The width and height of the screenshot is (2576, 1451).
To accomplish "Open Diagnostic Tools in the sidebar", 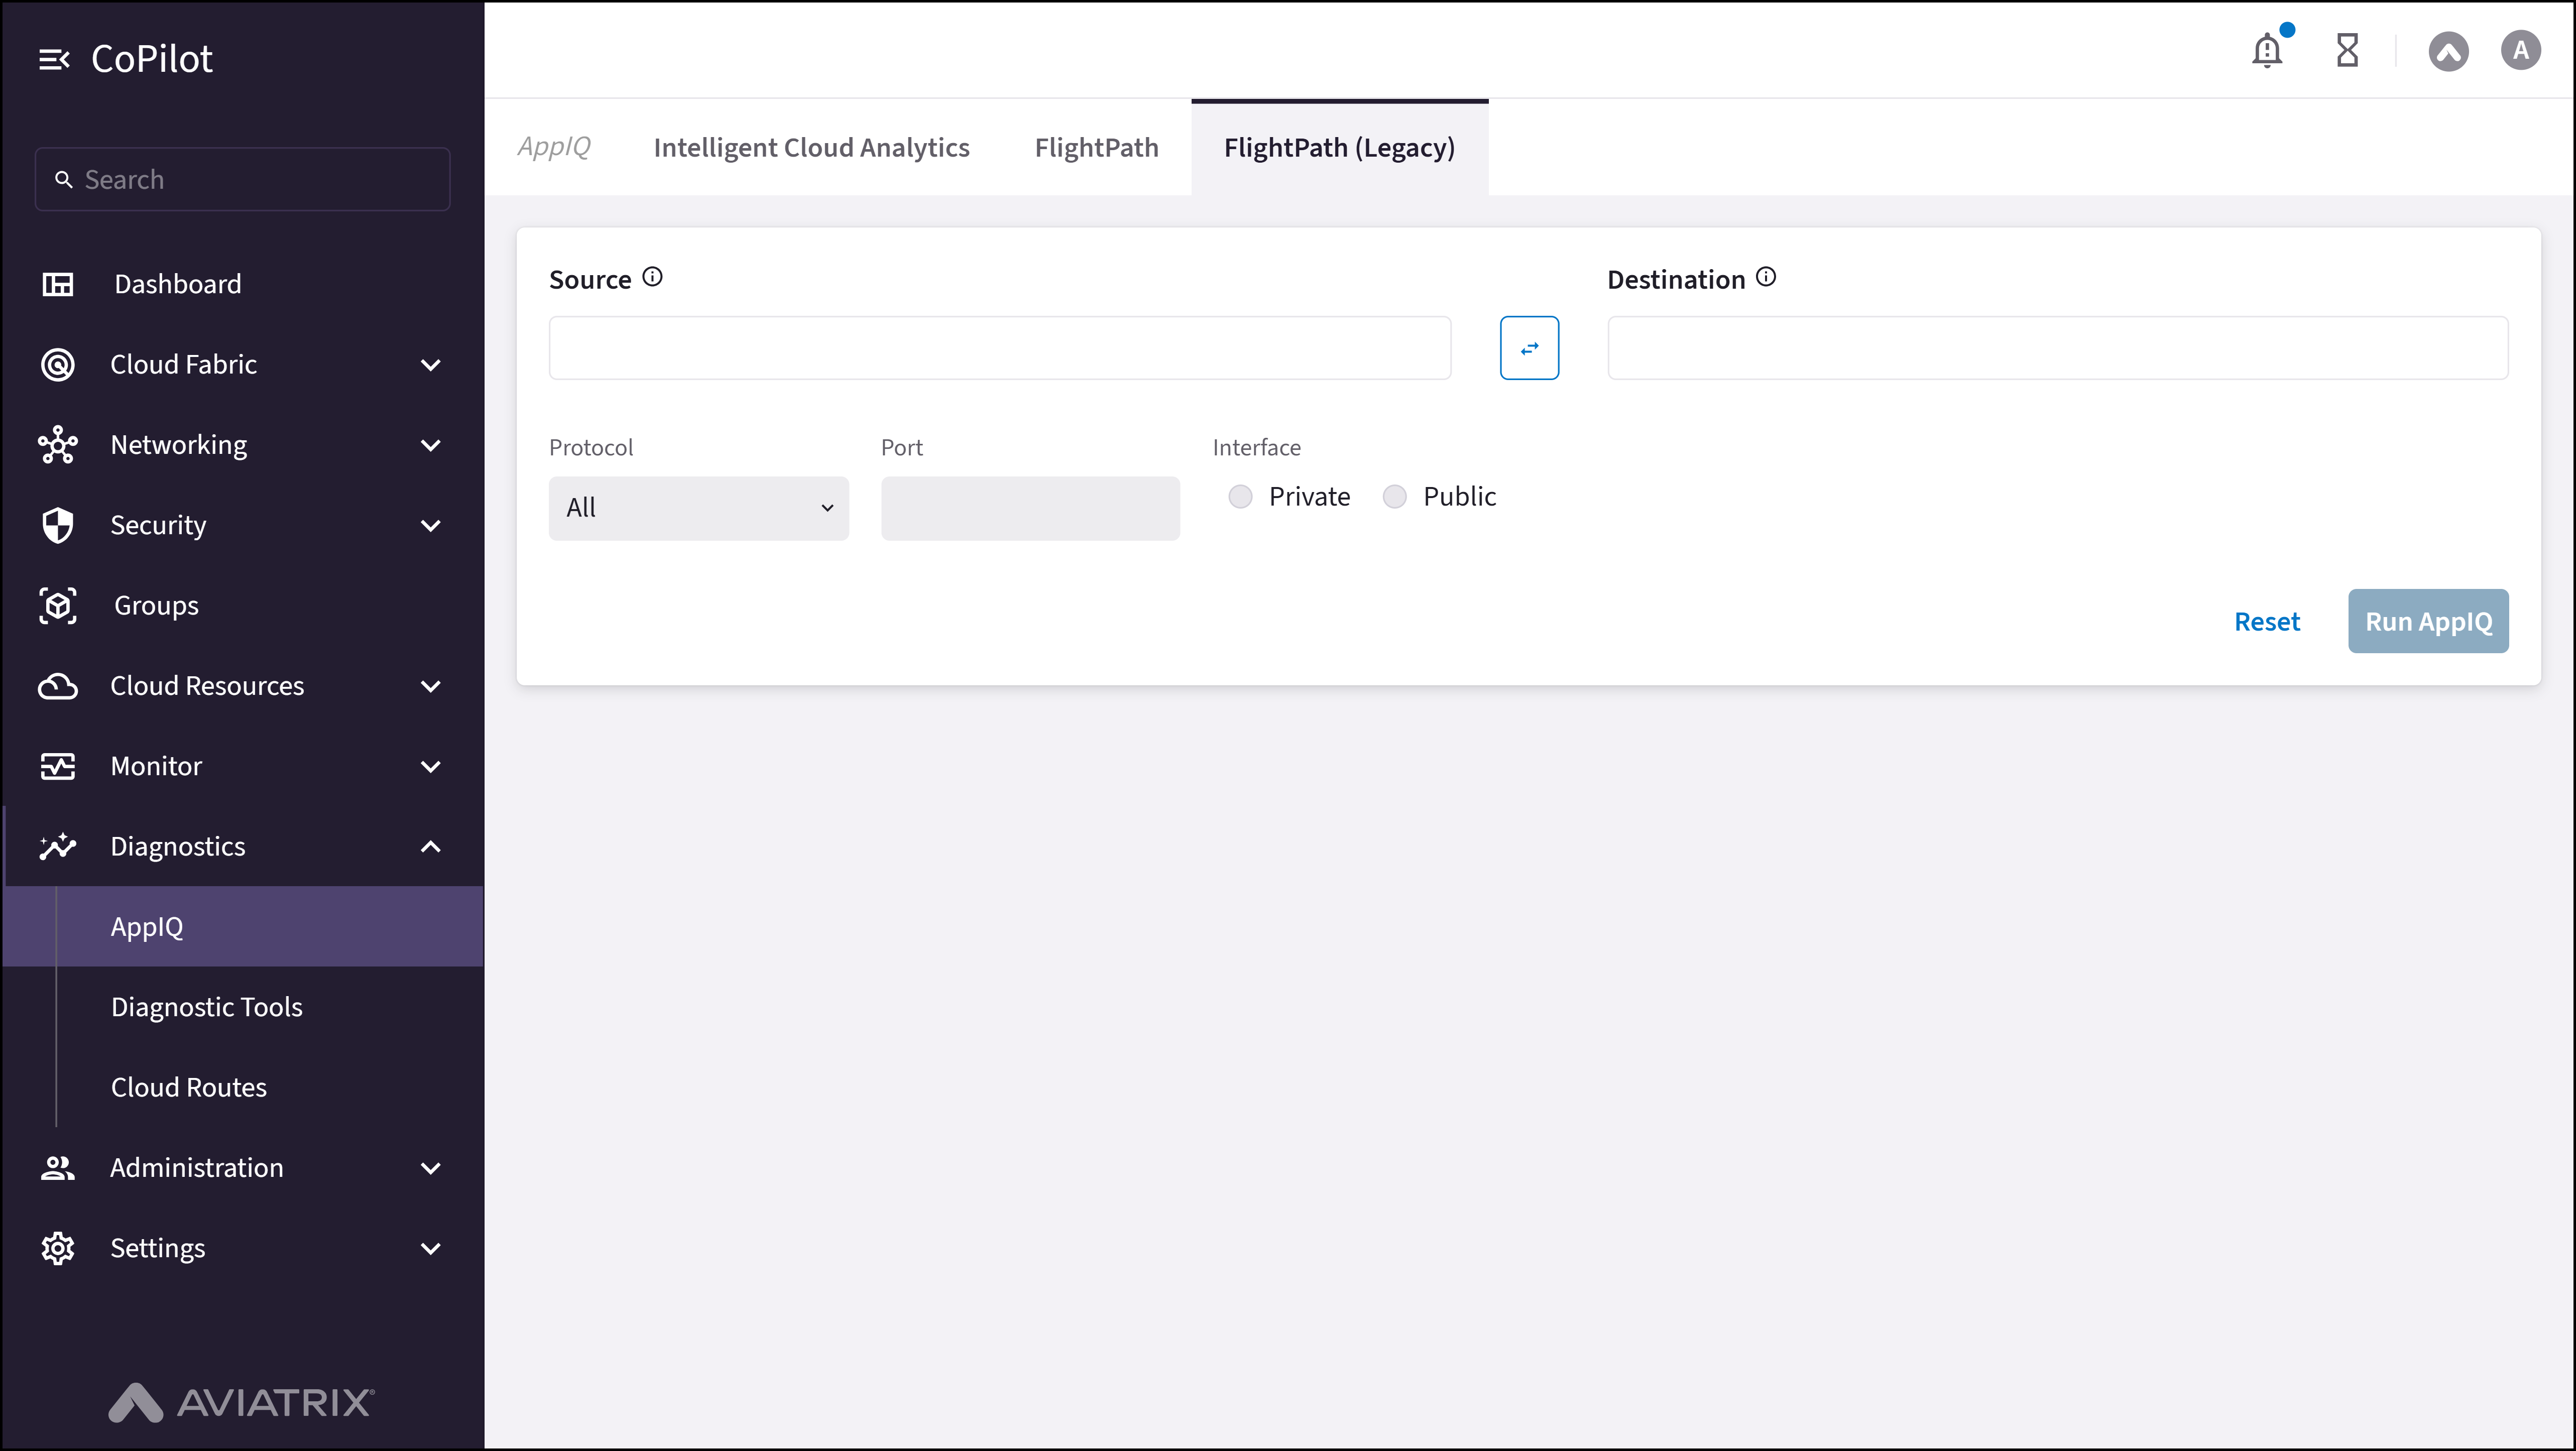I will 206,1007.
